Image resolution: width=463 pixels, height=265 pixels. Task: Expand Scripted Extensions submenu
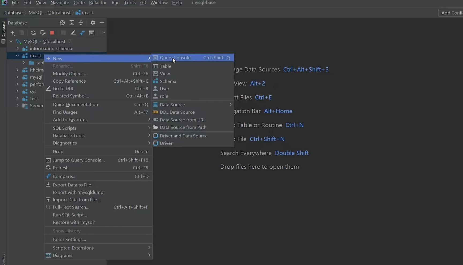[x=98, y=248]
